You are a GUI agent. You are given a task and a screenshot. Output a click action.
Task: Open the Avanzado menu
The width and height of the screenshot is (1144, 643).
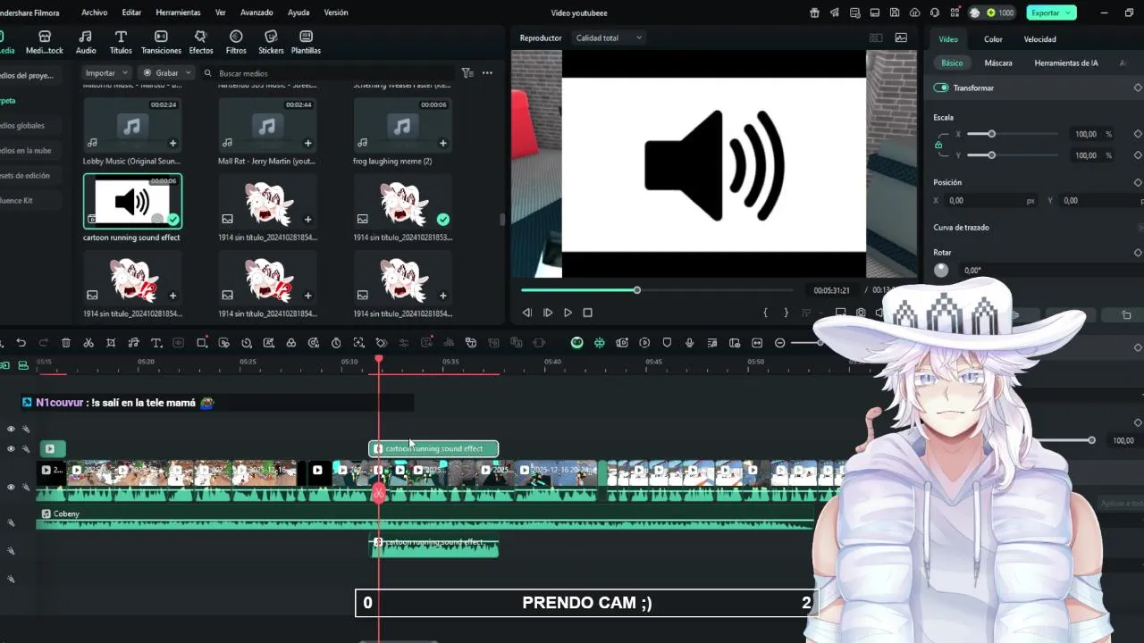257,13
